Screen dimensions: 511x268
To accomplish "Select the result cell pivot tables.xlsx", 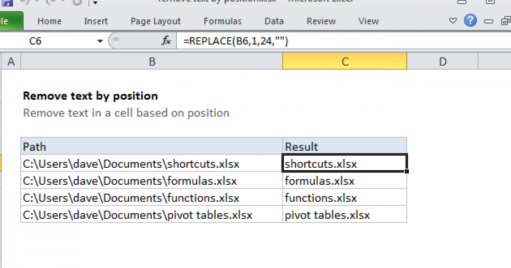I will (345, 214).
